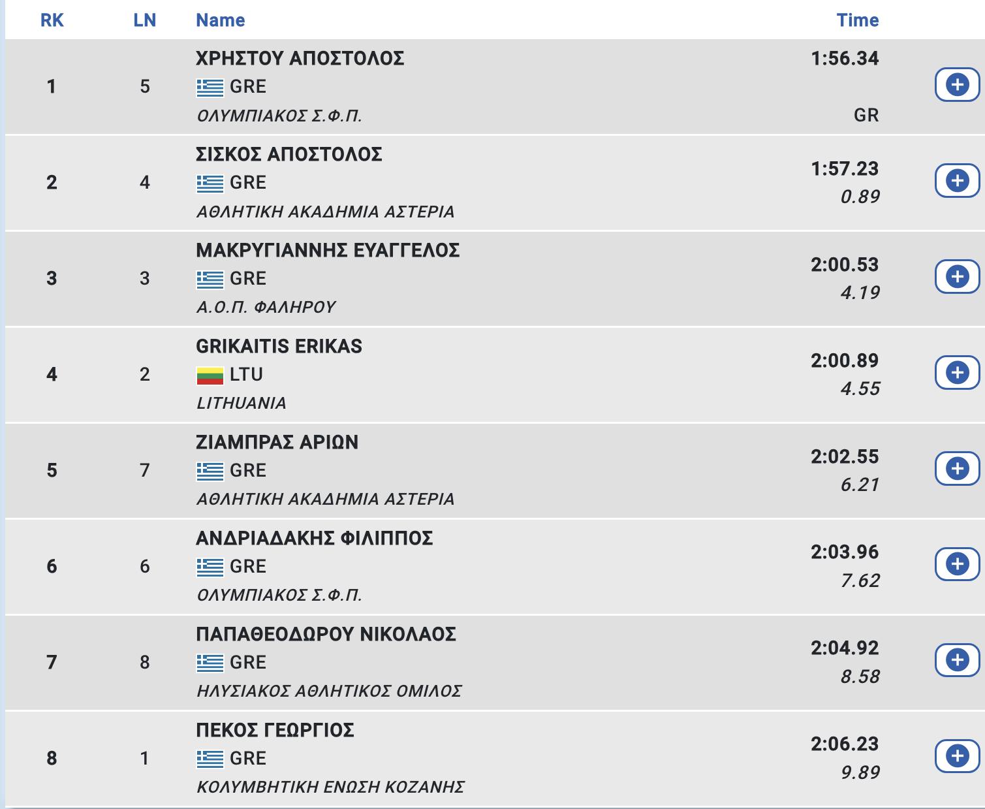This screenshot has width=985, height=809.
Task: Show splits for ΑΝΔΡΙΑΔΑΚΗΣ ΦΙΛΙΠΠΟΣ row
Action: pos(957,564)
